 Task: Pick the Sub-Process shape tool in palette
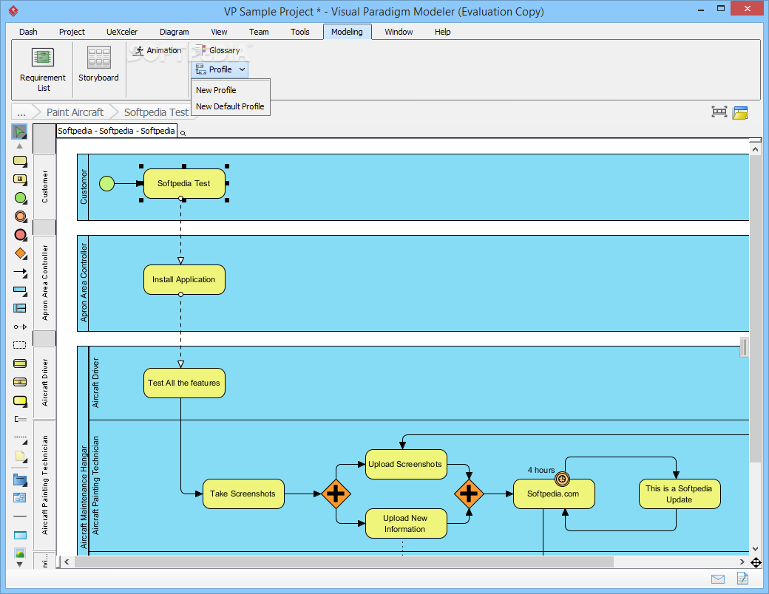click(x=20, y=180)
